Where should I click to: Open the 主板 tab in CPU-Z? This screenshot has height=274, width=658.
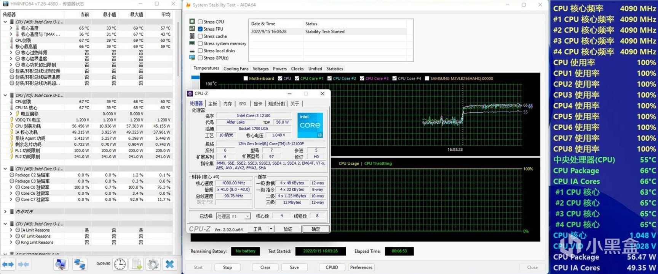(x=212, y=104)
